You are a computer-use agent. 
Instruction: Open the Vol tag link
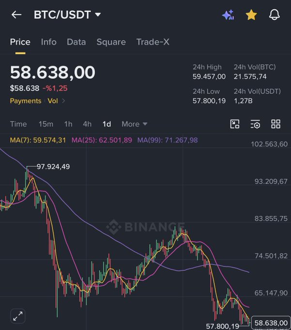click(53, 101)
